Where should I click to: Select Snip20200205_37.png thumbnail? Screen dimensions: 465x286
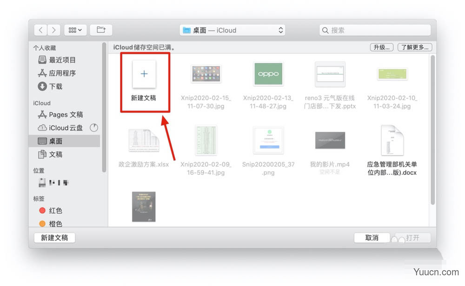tap(268, 140)
